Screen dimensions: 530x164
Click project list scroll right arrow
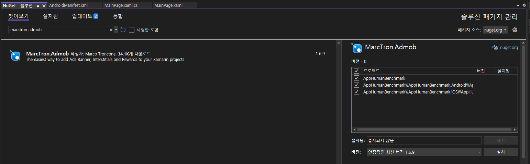[x=515, y=130]
